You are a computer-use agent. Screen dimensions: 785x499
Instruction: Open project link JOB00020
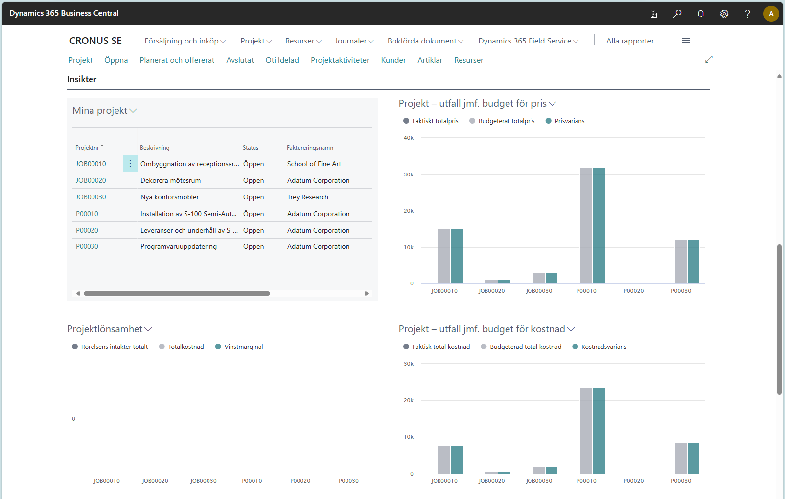pyautogui.click(x=91, y=181)
